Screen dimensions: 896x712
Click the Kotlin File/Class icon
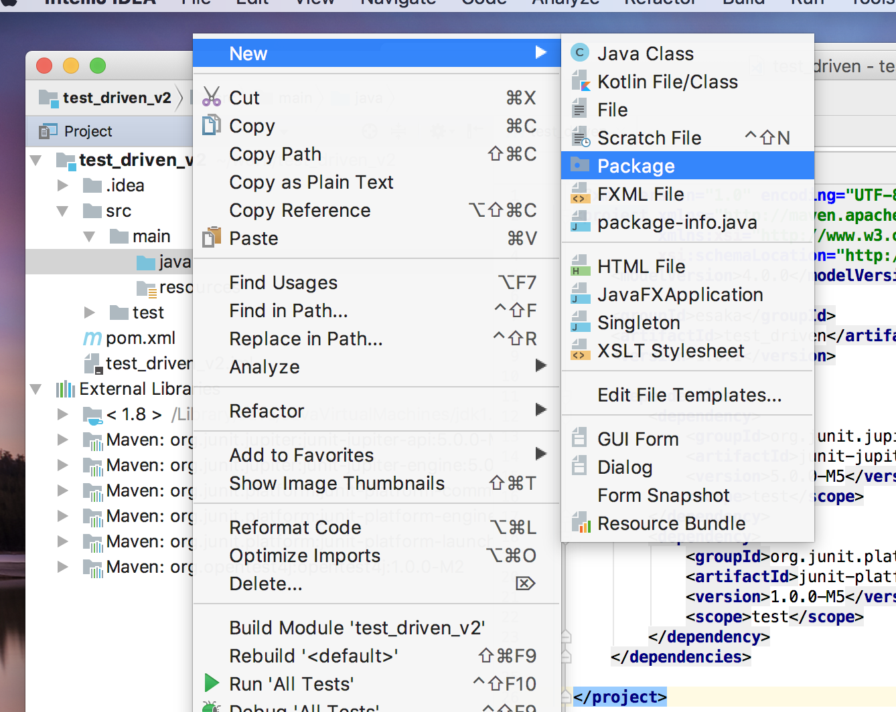pyautogui.click(x=580, y=82)
